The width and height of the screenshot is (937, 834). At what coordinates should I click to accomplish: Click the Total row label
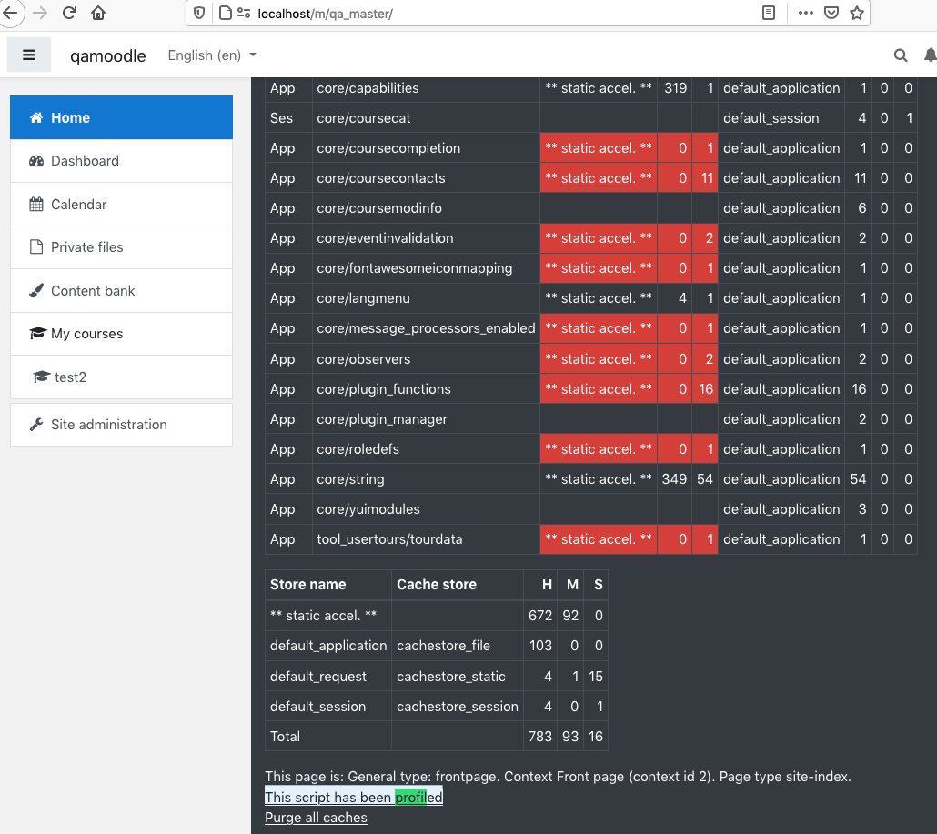click(x=285, y=736)
